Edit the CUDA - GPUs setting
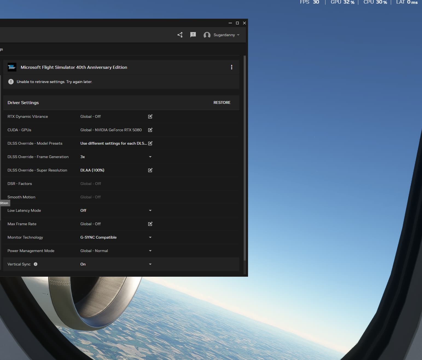This screenshot has width=422, height=360. coord(150,130)
